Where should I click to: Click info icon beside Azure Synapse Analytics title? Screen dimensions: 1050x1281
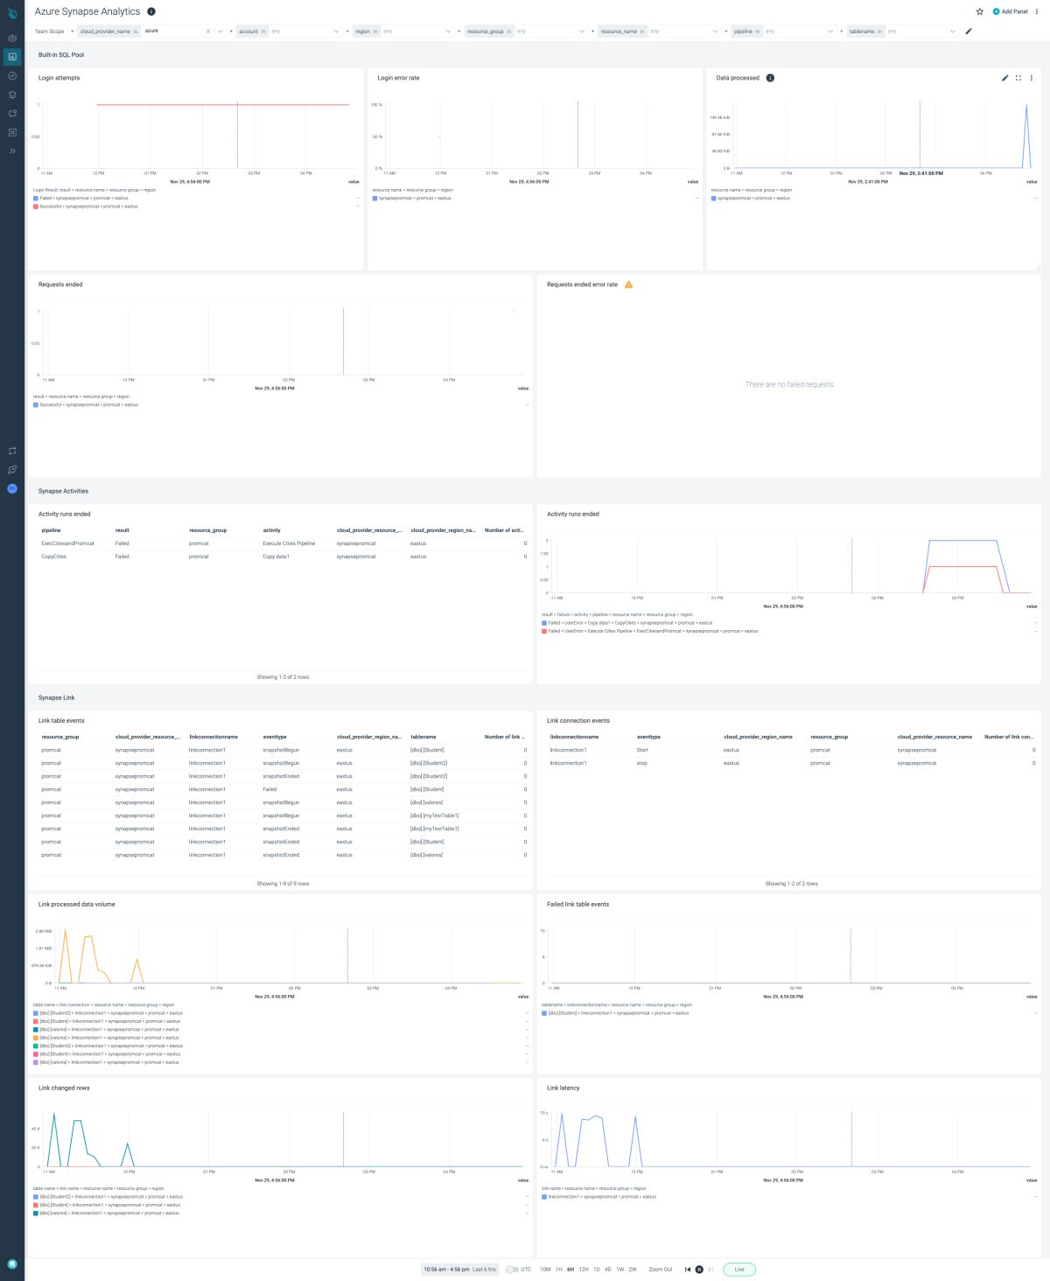coord(151,11)
